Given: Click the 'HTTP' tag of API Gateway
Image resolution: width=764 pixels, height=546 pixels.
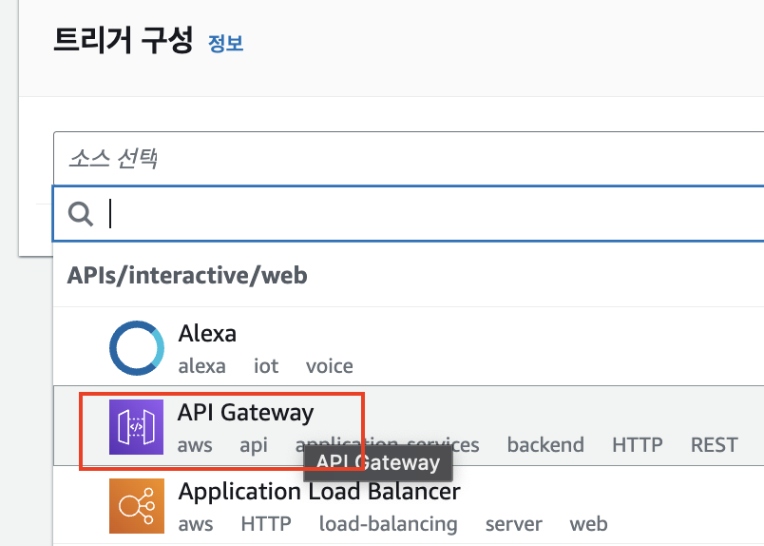Looking at the screenshot, I should 638,445.
